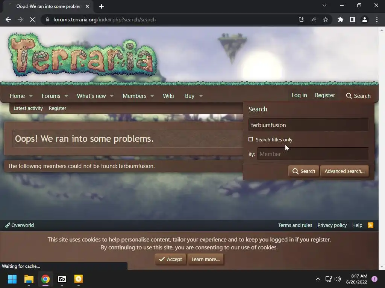Expand the Members dropdown arrow
Viewport: 385px width, 288px height.
pos(152,96)
